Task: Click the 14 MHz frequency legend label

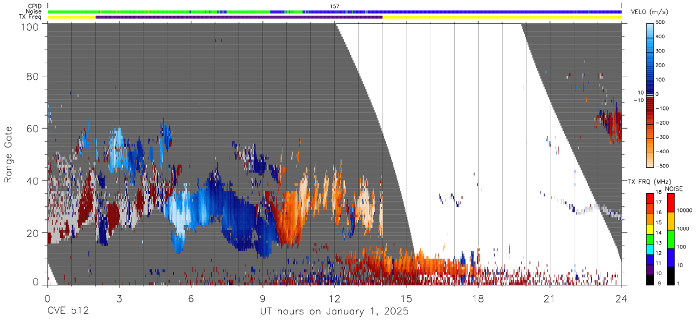Action: pos(659,232)
